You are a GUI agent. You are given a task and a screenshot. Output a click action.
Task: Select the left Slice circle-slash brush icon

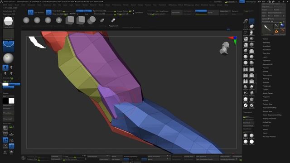pyautogui.click(x=246, y=105)
